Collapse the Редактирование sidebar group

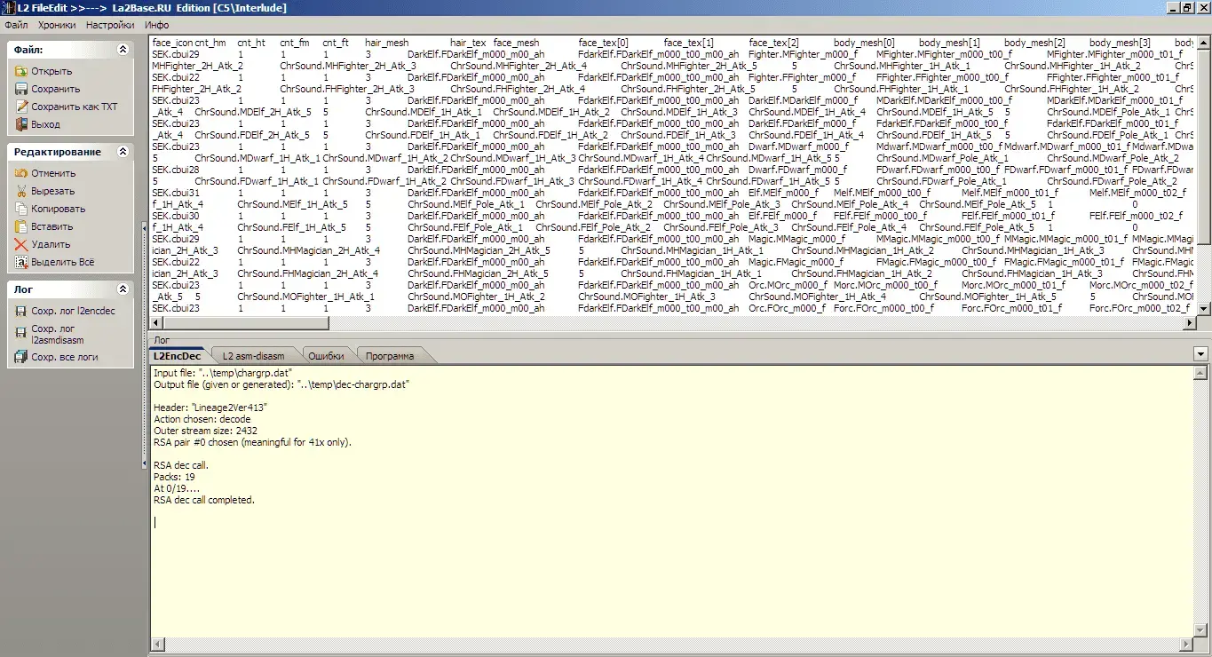click(123, 152)
